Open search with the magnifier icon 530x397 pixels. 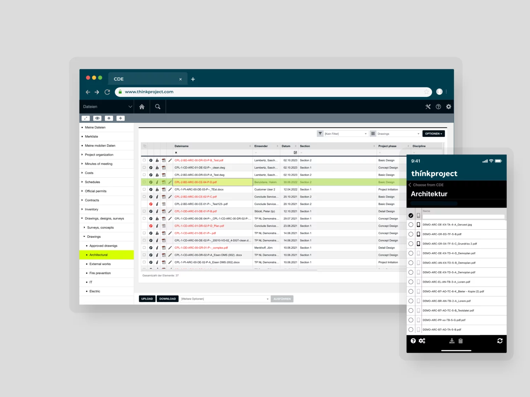point(158,107)
